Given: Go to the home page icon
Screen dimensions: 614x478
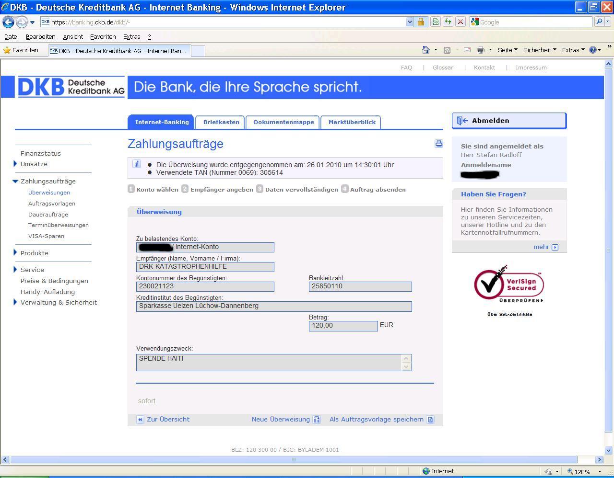Looking at the screenshot, I should pyautogui.click(x=425, y=50).
